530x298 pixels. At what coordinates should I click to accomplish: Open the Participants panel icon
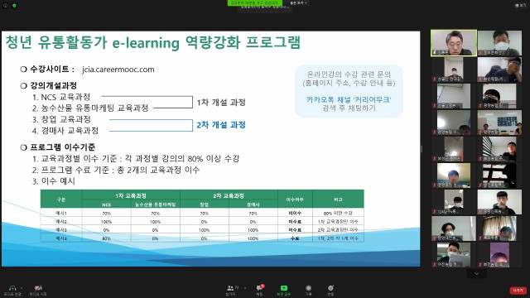[230, 288]
